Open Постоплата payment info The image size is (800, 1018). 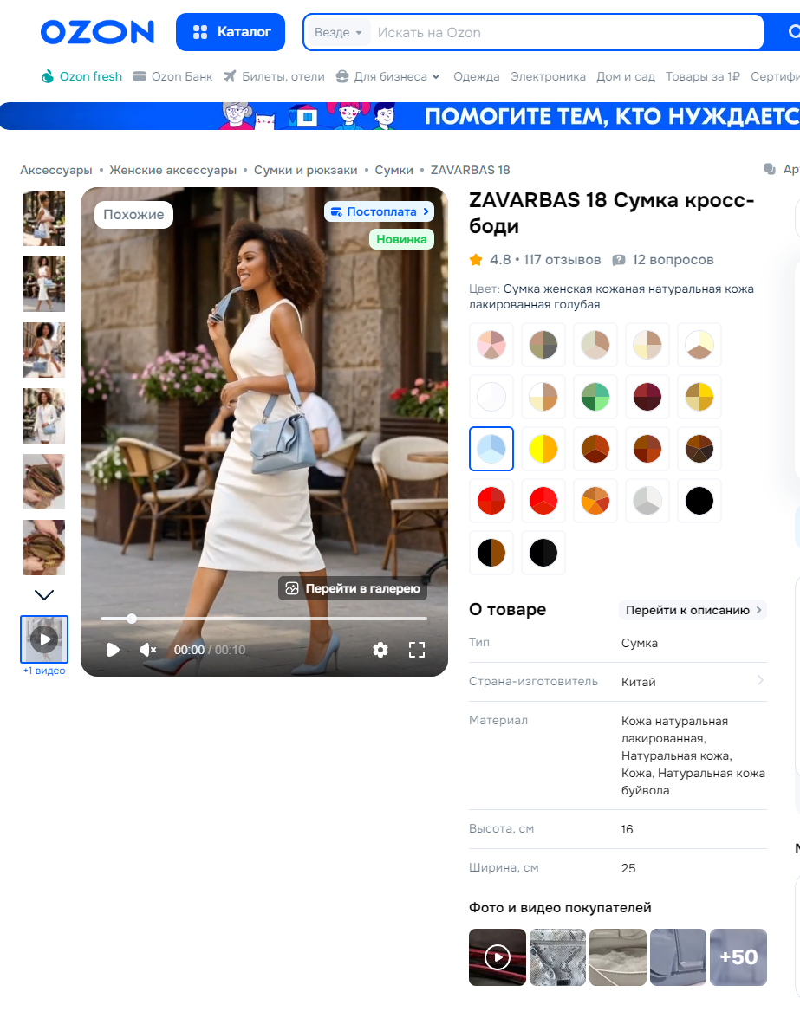coord(380,211)
